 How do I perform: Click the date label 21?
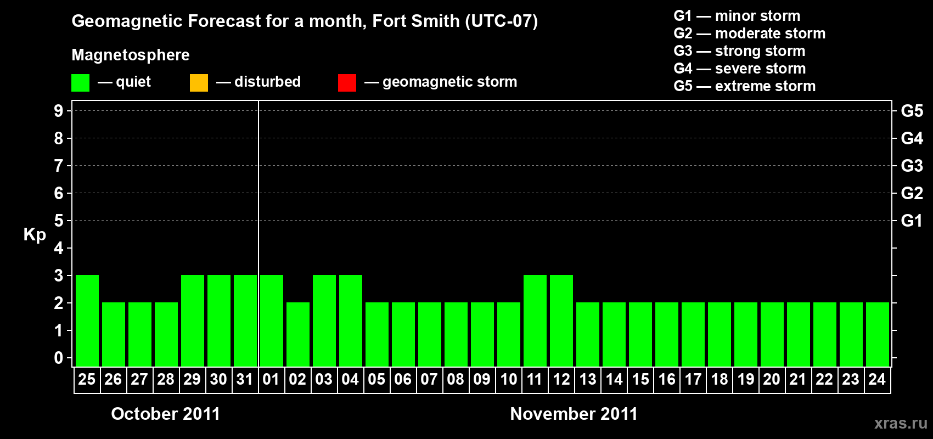[798, 380]
